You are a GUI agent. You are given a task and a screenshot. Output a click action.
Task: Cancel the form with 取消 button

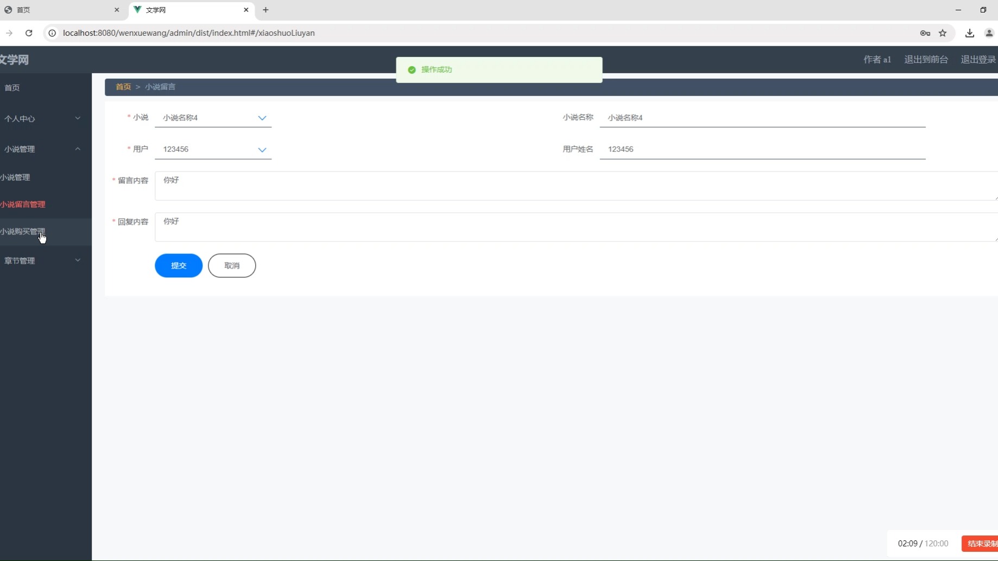click(x=232, y=266)
